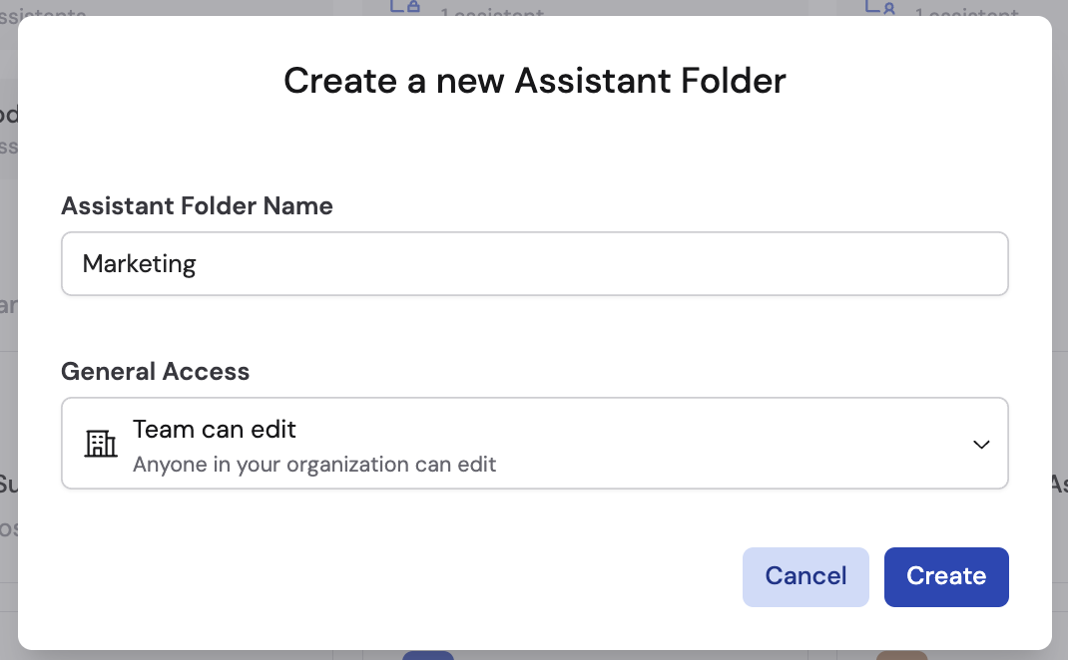Toggle organization-wide editing via the access row
This screenshot has height=660, width=1068.
point(534,443)
